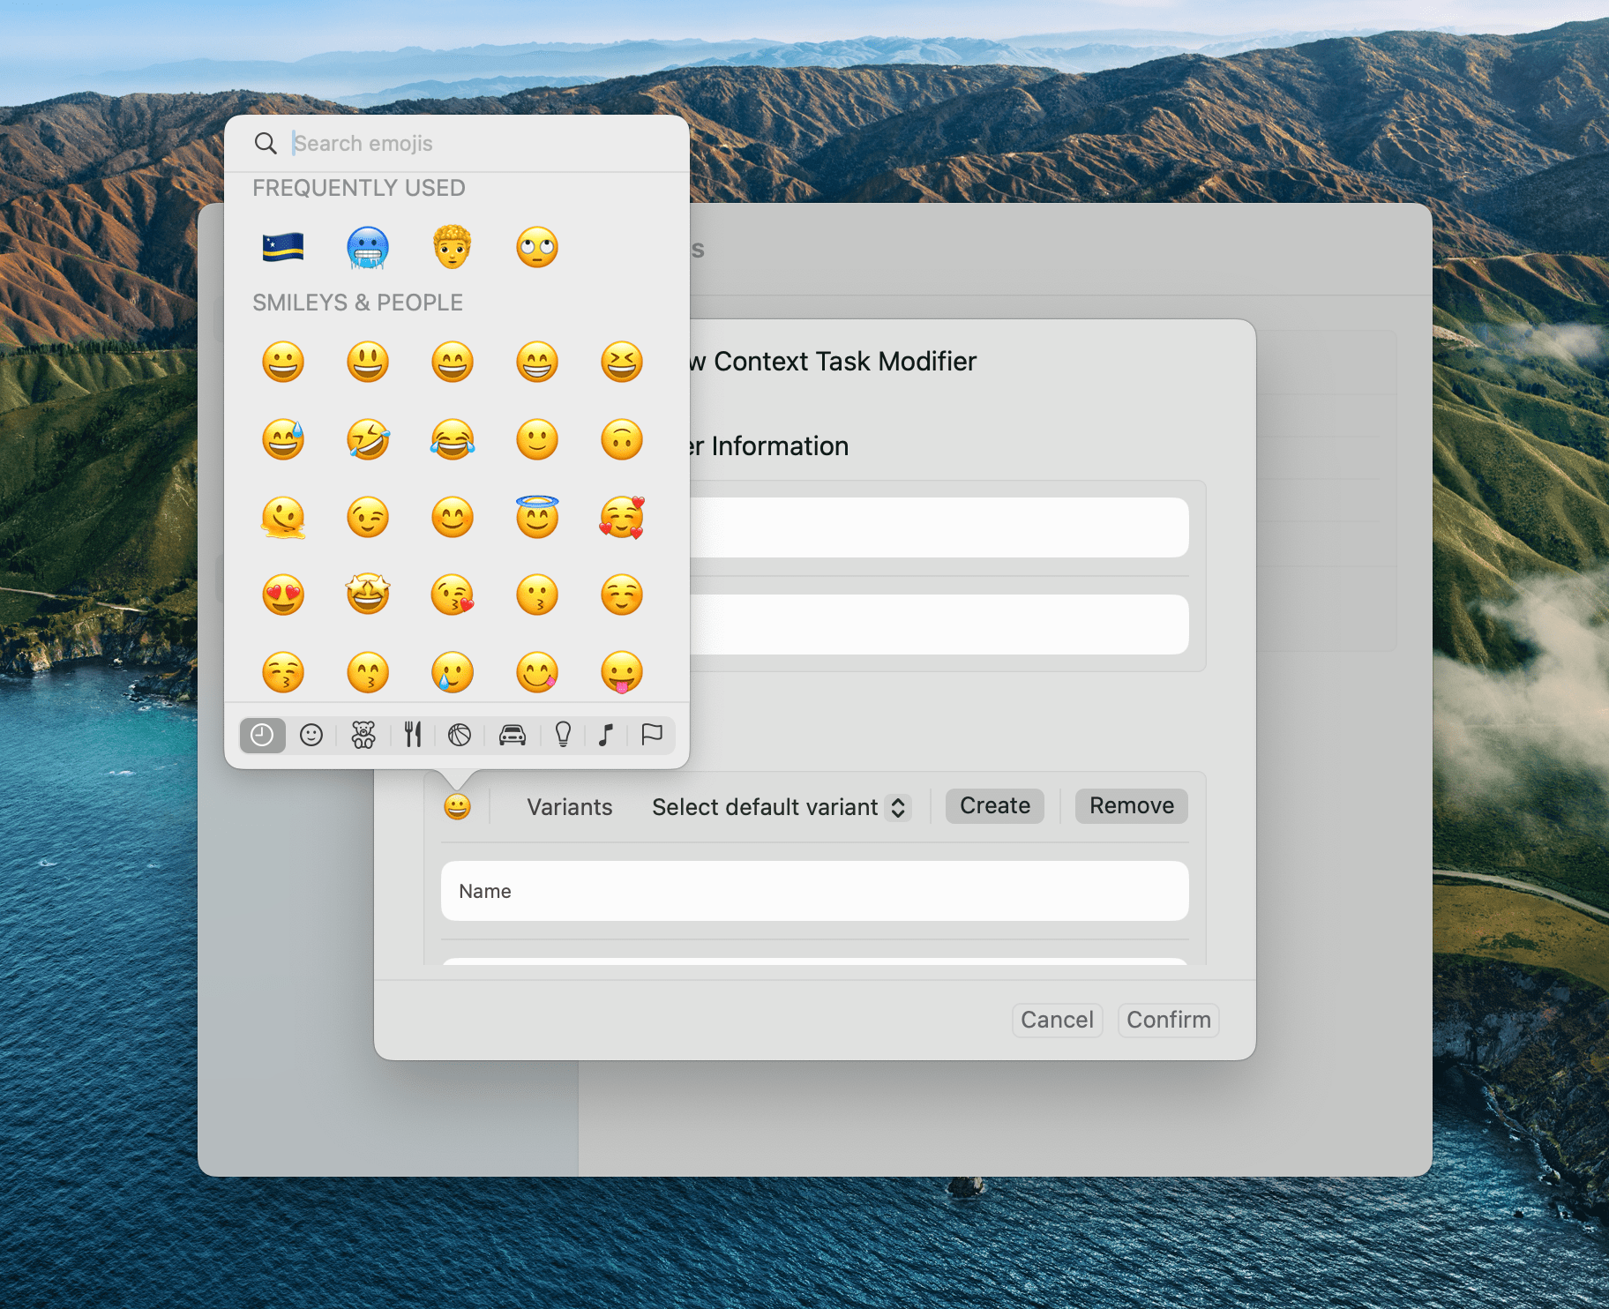Click the Remove variant button

pyautogui.click(x=1131, y=805)
